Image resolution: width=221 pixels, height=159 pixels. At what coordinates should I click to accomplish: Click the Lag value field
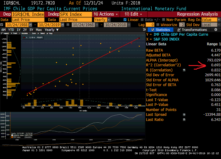pos(150,25)
